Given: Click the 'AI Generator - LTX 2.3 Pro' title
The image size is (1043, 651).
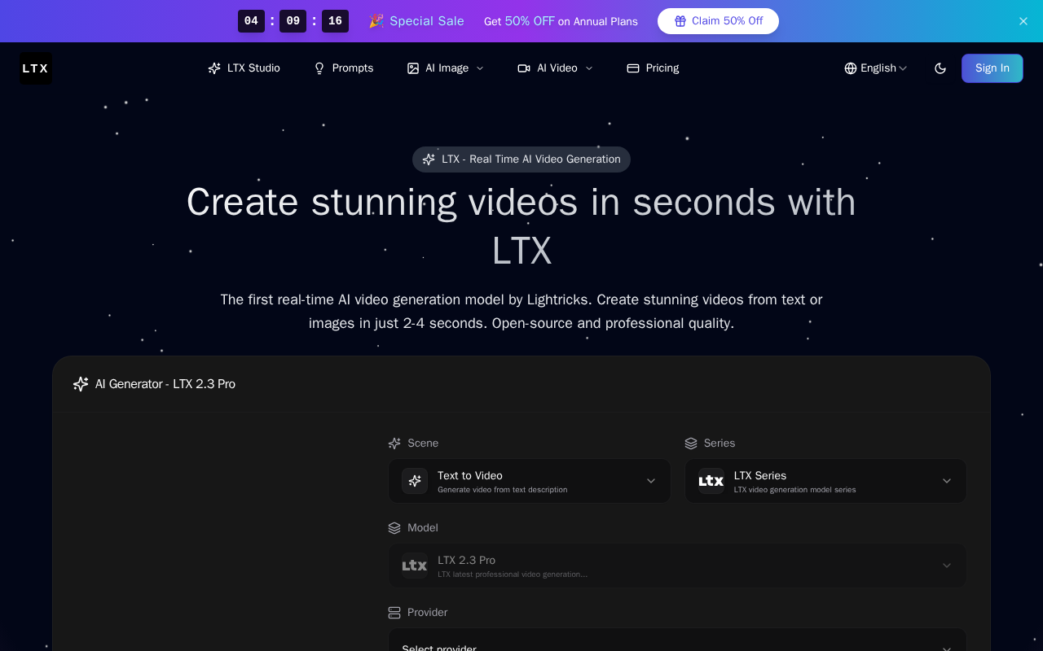Looking at the screenshot, I should click(x=165, y=384).
